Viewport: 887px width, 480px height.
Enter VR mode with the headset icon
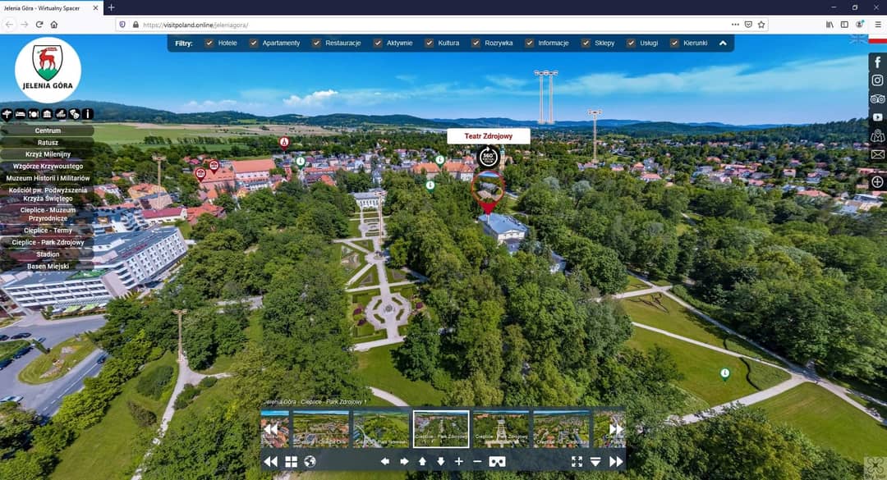(497, 462)
